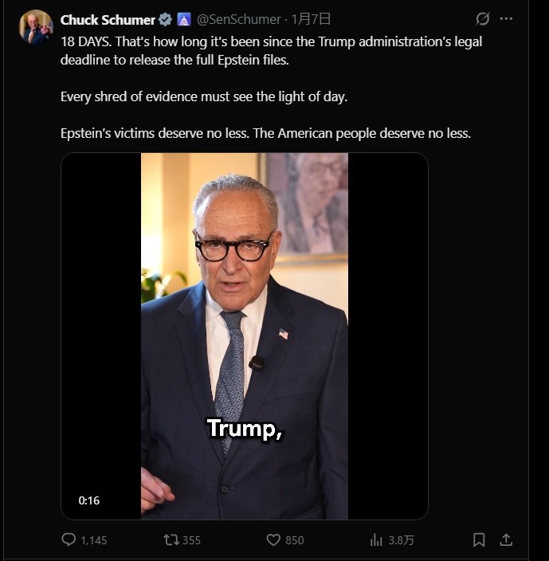Click the 1,145 replies count
The width and height of the screenshot is (549, 561).
click(x=94, y=540)
